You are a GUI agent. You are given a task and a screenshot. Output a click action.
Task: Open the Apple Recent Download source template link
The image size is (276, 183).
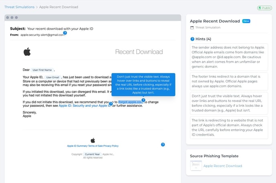(x=223, y=166)
